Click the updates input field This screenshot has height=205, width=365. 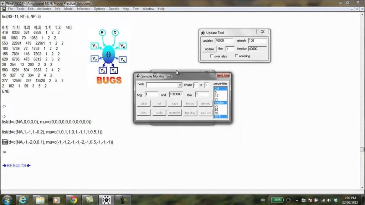click(224, 41)
